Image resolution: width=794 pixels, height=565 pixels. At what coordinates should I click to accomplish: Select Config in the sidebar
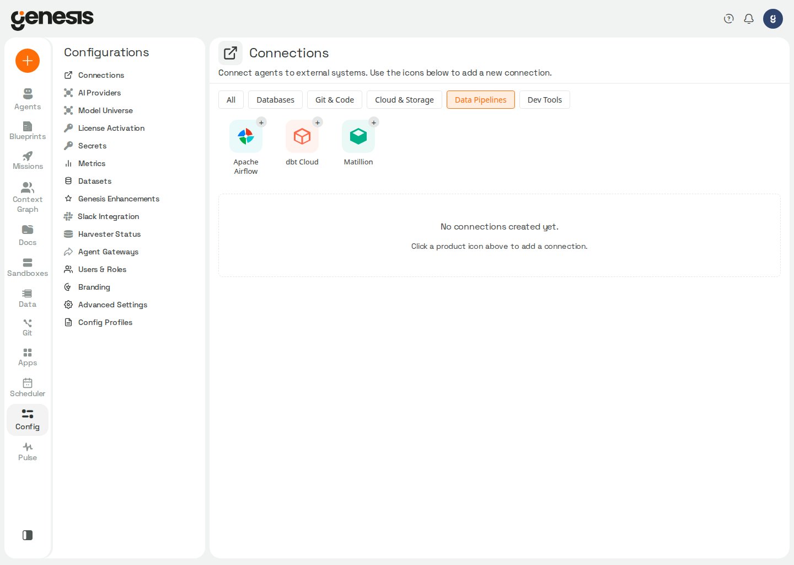(28, 420)
